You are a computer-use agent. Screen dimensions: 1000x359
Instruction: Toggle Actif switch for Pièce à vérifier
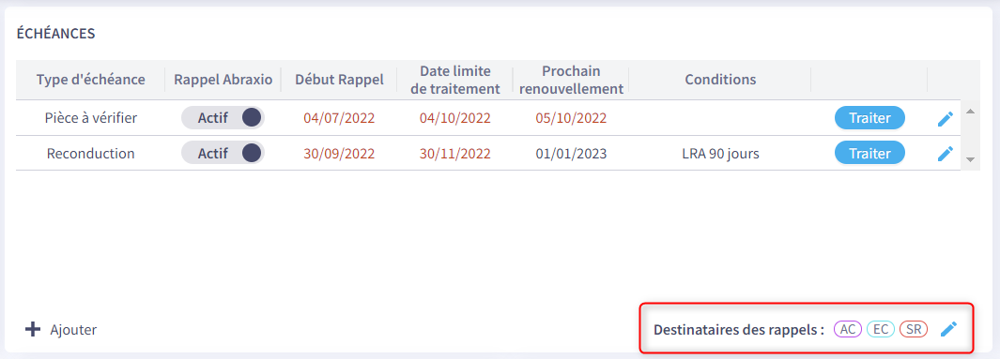[x=223, y=118]
